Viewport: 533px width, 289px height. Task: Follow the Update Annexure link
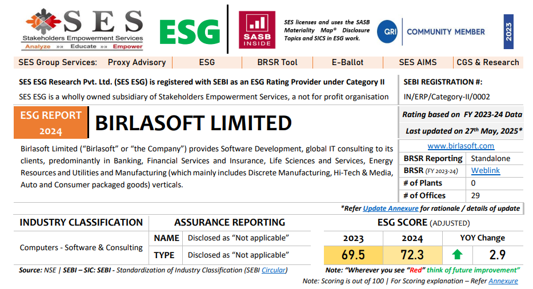point(391,208)
